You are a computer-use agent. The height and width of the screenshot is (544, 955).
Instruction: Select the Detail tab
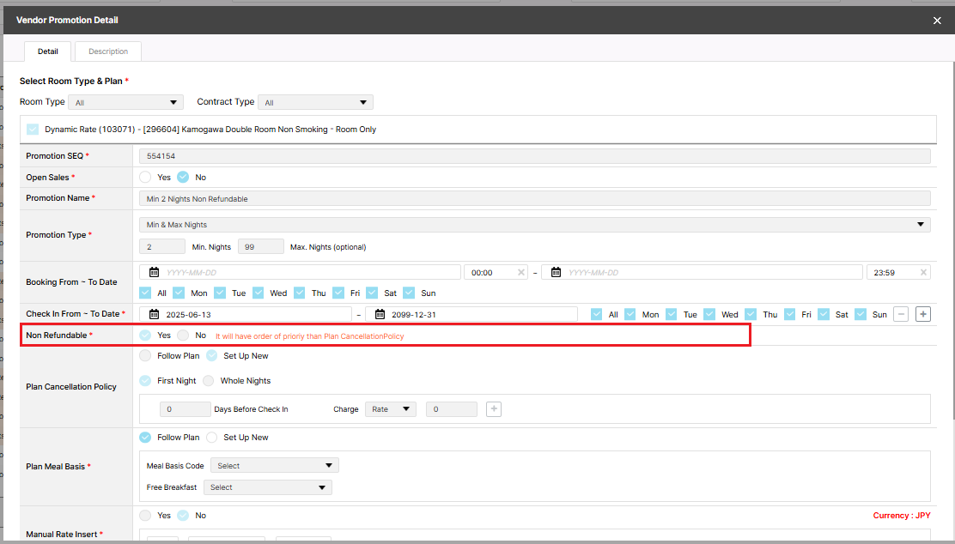point(48,51)
